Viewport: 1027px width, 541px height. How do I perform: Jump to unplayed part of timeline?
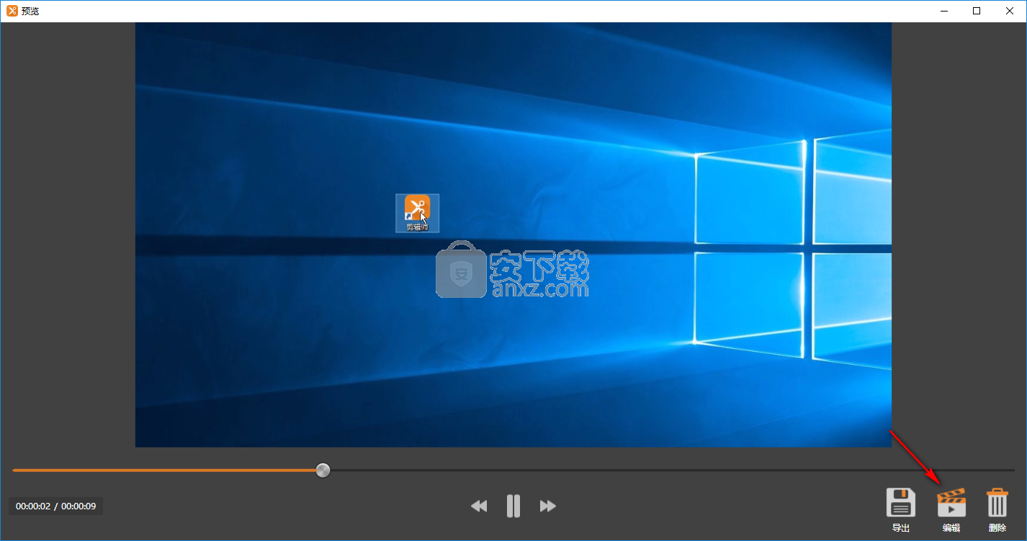point(672,470)
